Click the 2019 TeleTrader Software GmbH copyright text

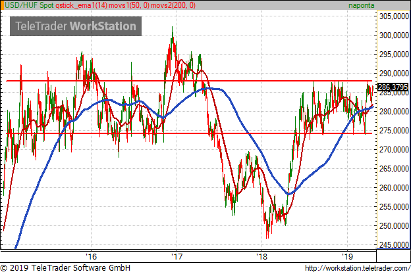65,268
